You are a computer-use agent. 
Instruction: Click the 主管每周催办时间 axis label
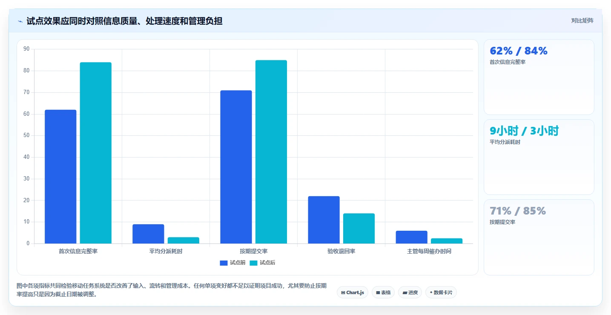[x=429, y=251]
